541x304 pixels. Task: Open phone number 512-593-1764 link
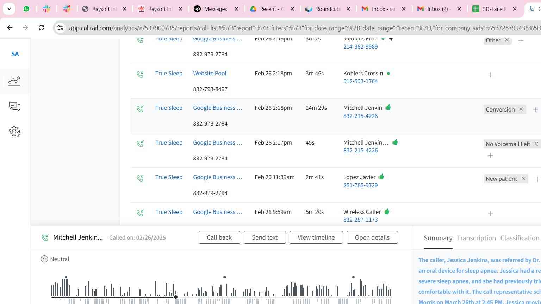coord(360,81)
